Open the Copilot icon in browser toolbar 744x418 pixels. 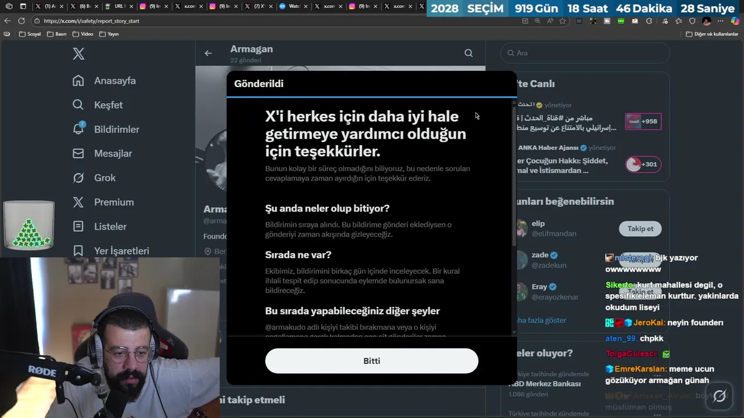click(x=735, y=21)
